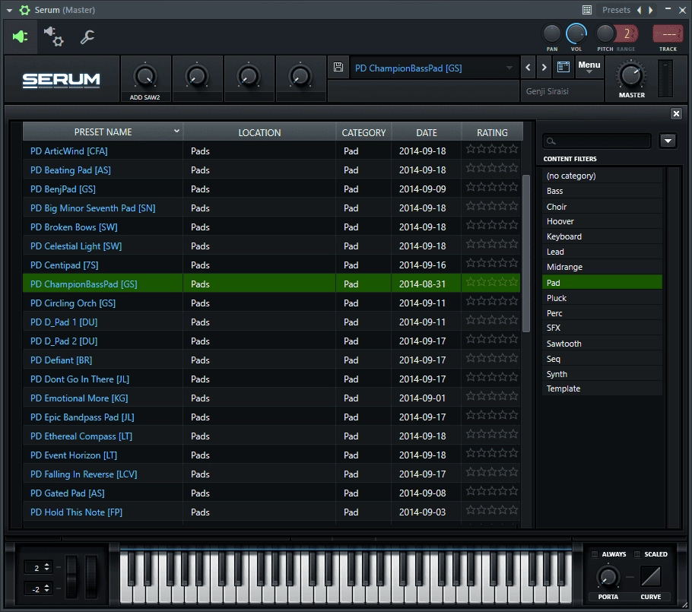Click the VOL knob
692x612 pixels.
pyautogui.click(x=576, y=34)
